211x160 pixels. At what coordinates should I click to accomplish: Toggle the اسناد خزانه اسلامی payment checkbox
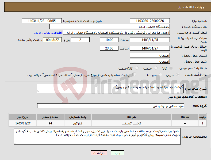pyautogui.click(x=134, y=74)
